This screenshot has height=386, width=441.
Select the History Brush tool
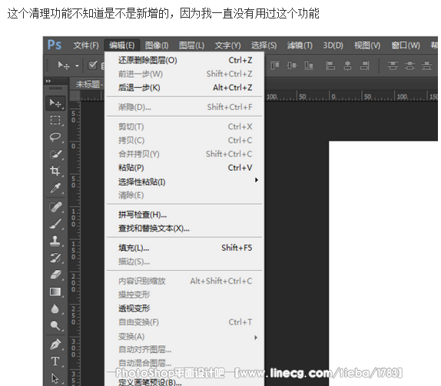pyautogui.click(x=55, y=258)
